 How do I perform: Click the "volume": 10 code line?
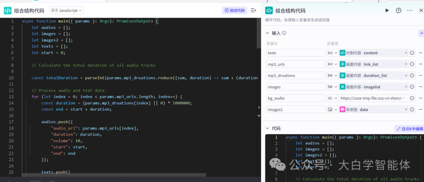tap(66, 141)
